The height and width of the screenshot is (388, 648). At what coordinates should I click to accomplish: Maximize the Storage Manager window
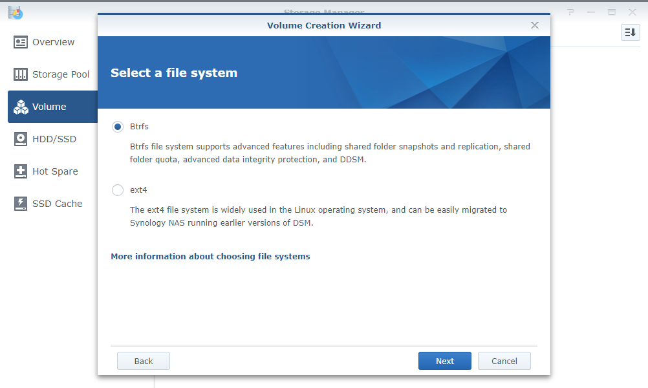(x=612, y=12)
